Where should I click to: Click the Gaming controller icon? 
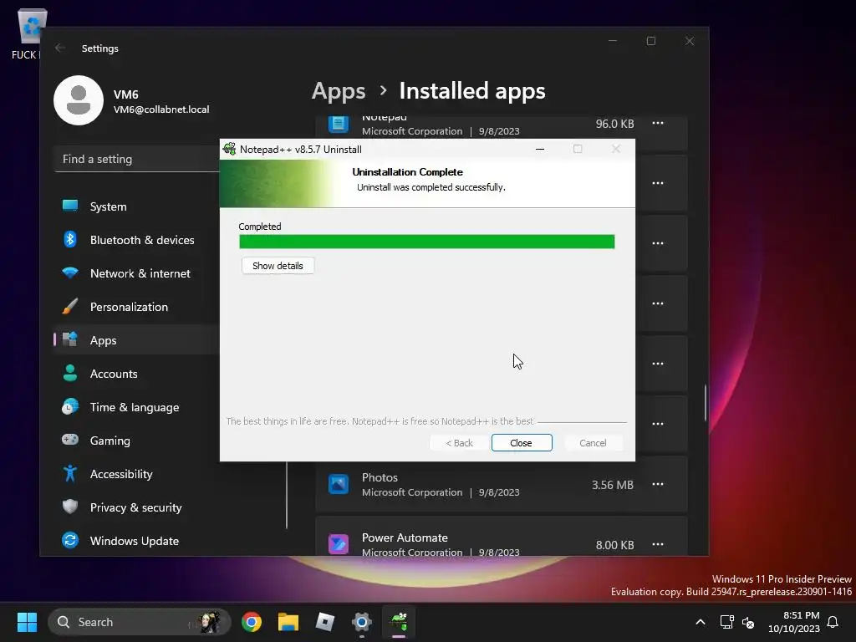[70, 440]
